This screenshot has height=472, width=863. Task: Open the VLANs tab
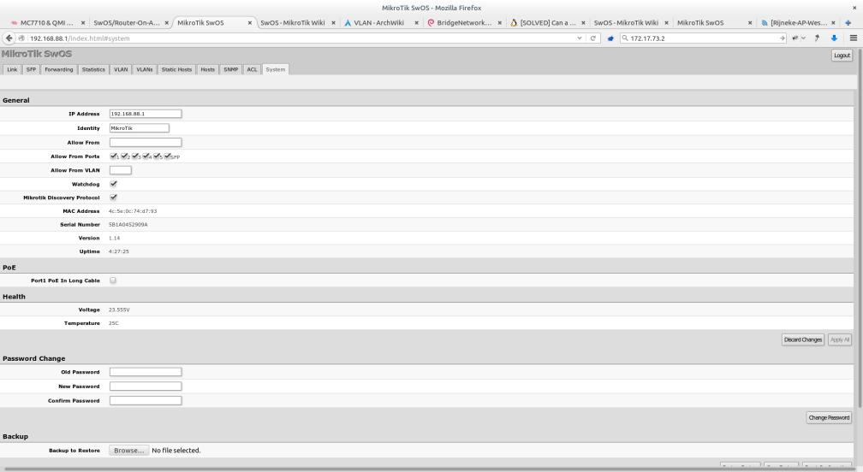[x=144, y=69]
